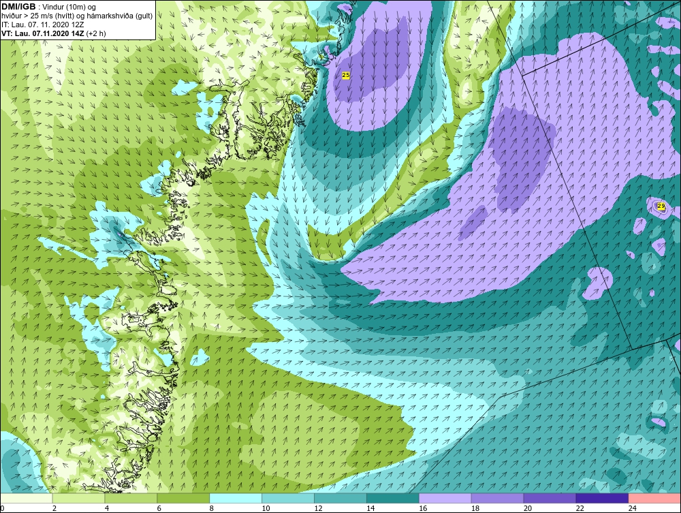Click the yellow wind gust label 29
The width and height of the screenshot is (681, 513).
click(661, 206)
